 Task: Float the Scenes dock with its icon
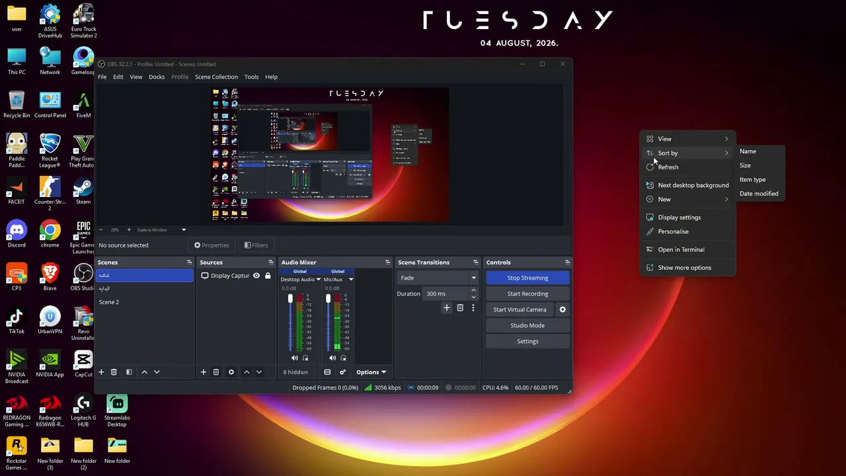click(190, 262)
